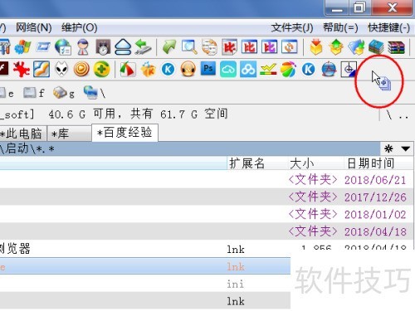Click the blue eject icon

point(123,46)
